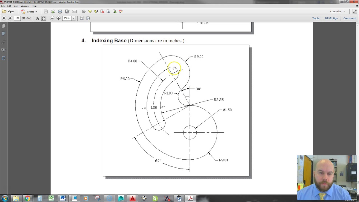This screenshot has width=359, height=202.
Task: Click the 60° angle label
Action: click(x=158, y=161)
